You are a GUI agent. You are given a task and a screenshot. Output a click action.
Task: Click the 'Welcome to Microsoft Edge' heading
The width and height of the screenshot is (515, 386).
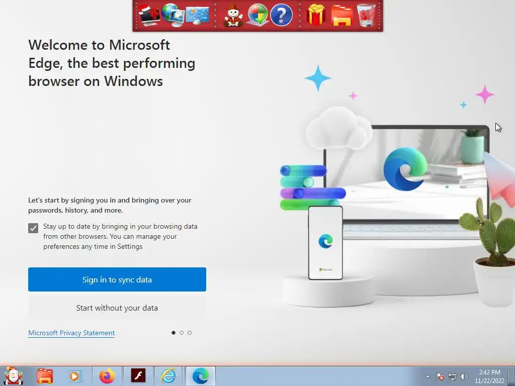pyautogui.click(x=112, y=63)
